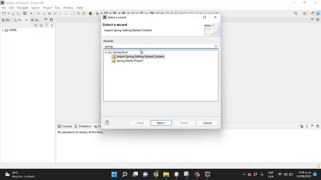Open Task View on the taskbar
The height and width of the screenshot is (180, 321).
[x=135, y=174]
